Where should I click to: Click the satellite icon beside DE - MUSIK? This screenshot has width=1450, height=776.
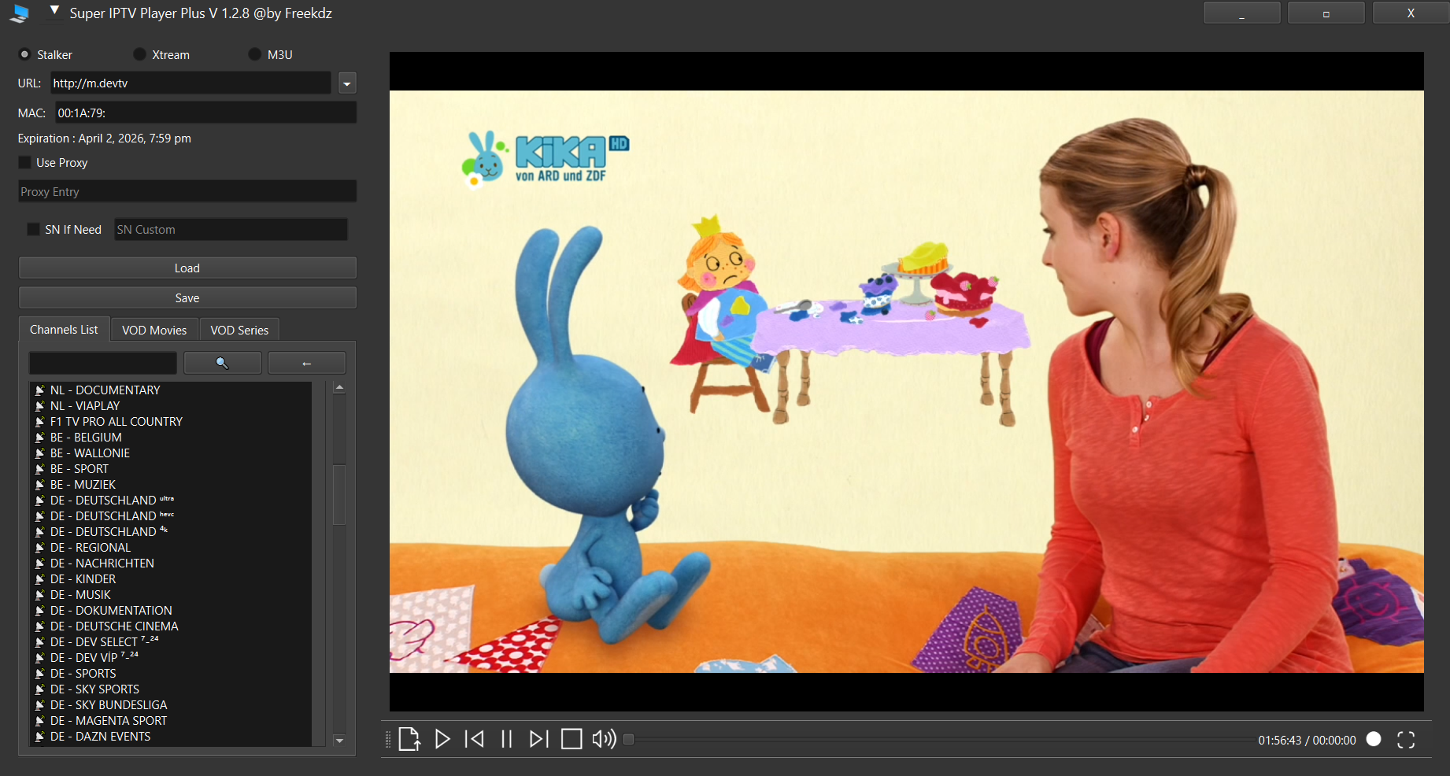(39, 595)
